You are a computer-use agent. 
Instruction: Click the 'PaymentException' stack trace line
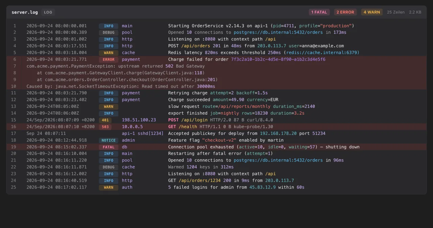click(116, 66)
